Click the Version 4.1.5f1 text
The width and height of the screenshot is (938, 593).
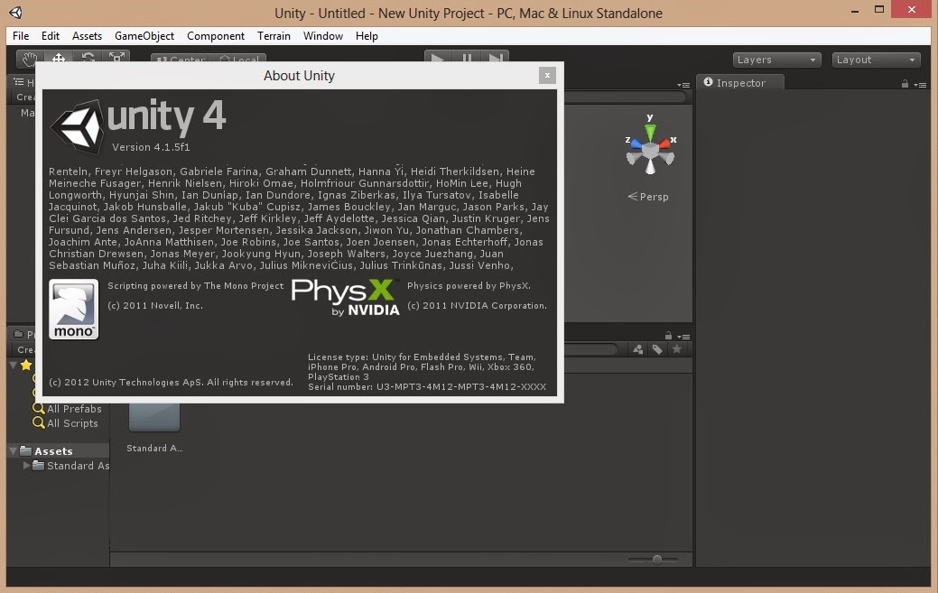(x=151, y=147)
